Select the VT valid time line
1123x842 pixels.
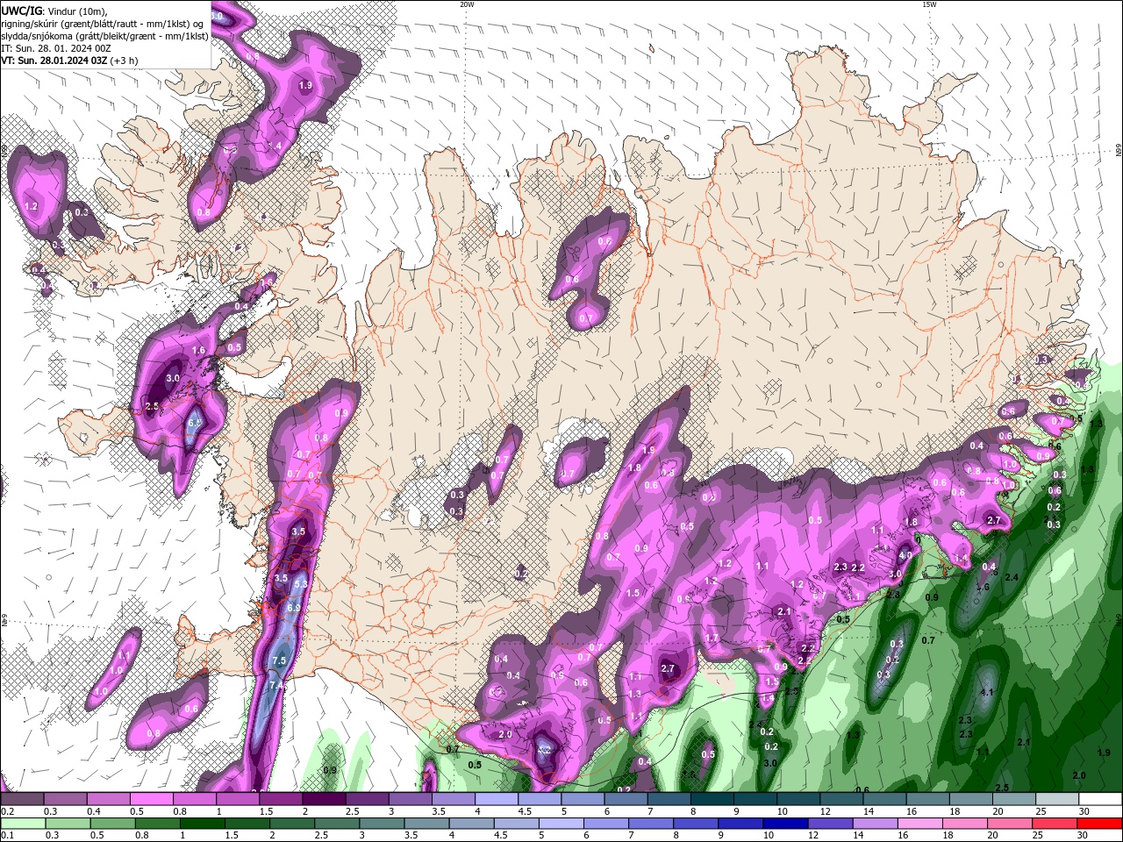69,61
